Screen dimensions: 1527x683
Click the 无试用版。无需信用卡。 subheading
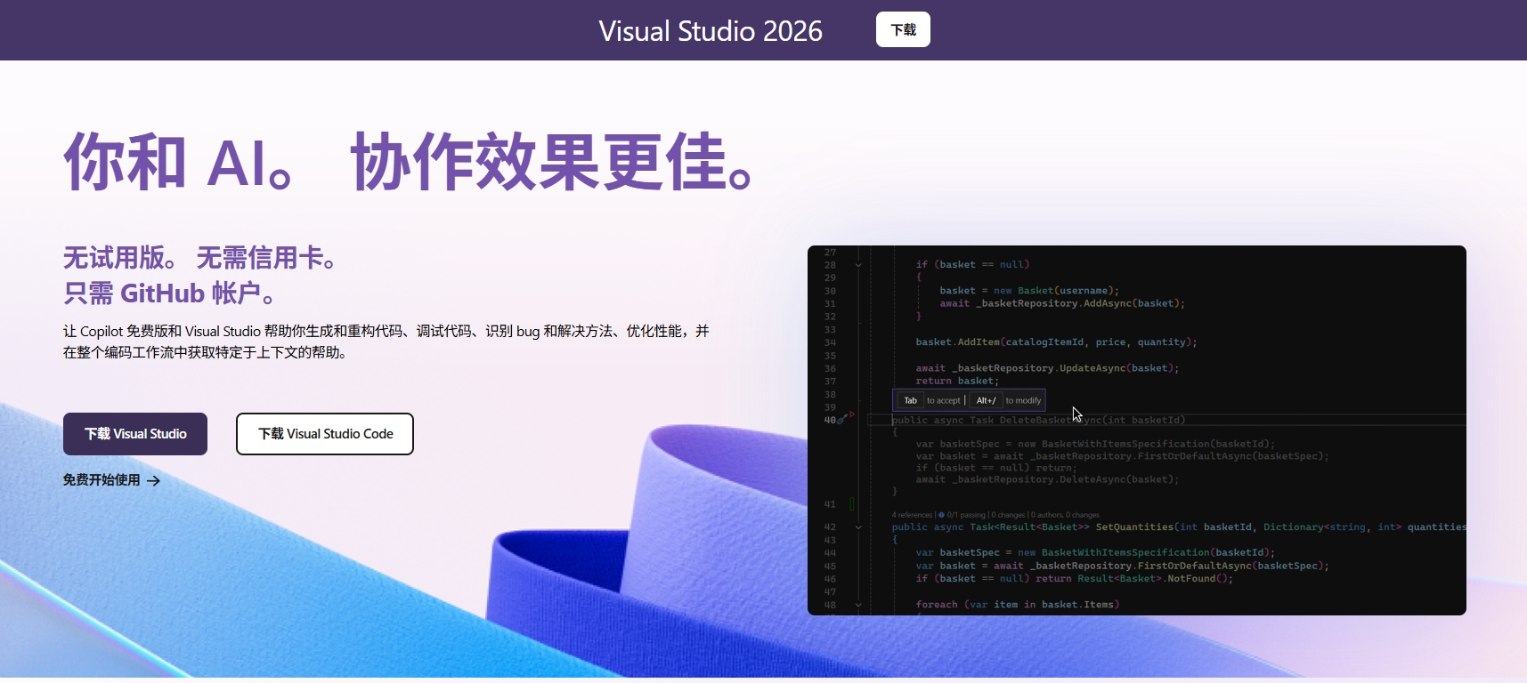202,258
